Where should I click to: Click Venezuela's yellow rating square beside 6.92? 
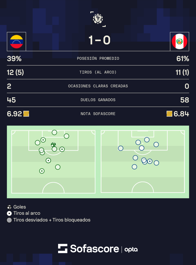(x=26, y=114)
